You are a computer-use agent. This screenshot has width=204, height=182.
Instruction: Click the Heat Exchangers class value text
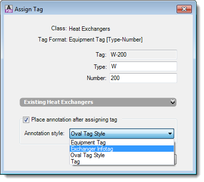coord(89,29)
